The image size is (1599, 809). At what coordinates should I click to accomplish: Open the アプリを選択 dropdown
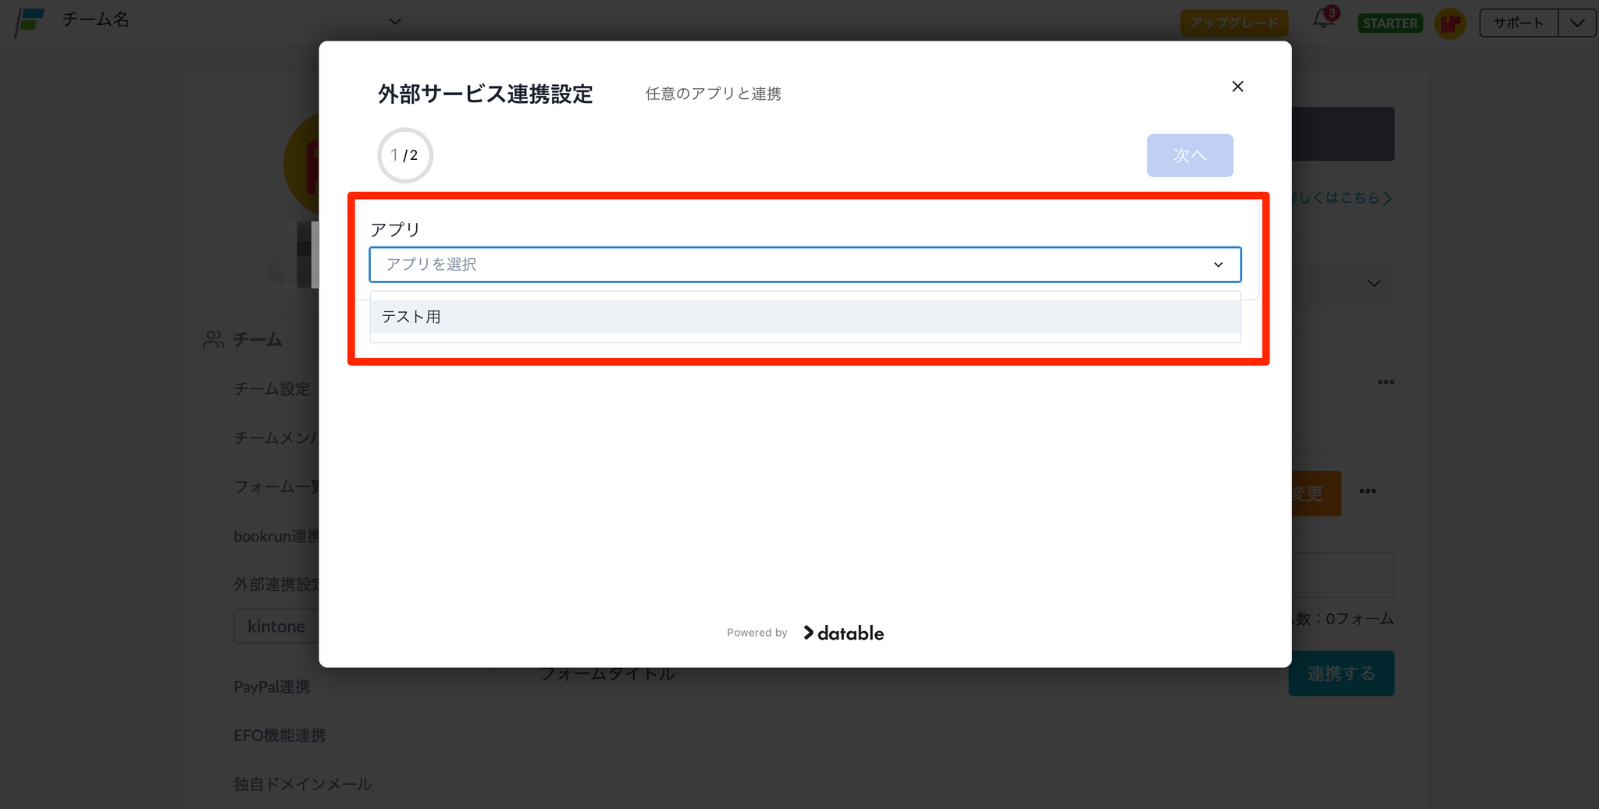coord(805,264)
